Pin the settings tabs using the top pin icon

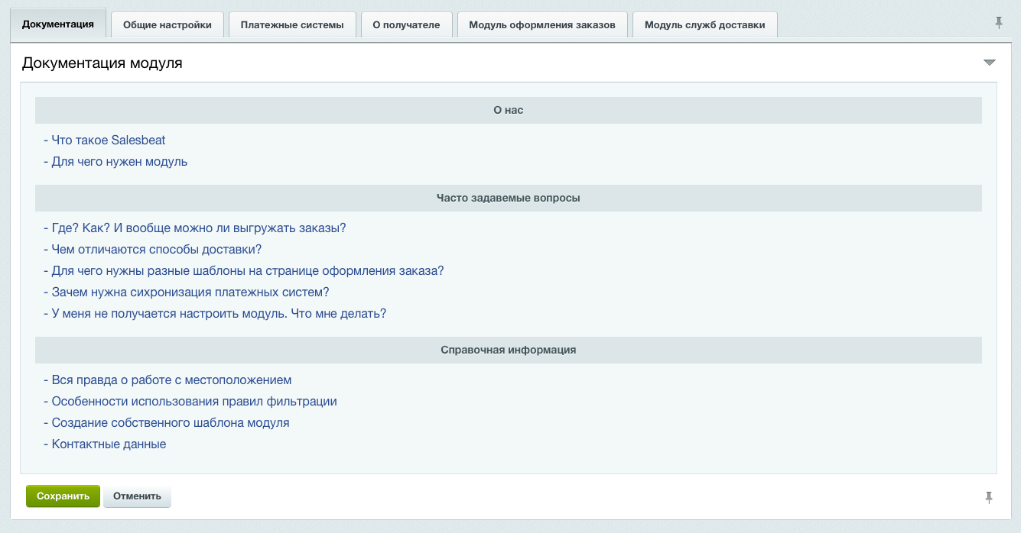click(999, 24)
